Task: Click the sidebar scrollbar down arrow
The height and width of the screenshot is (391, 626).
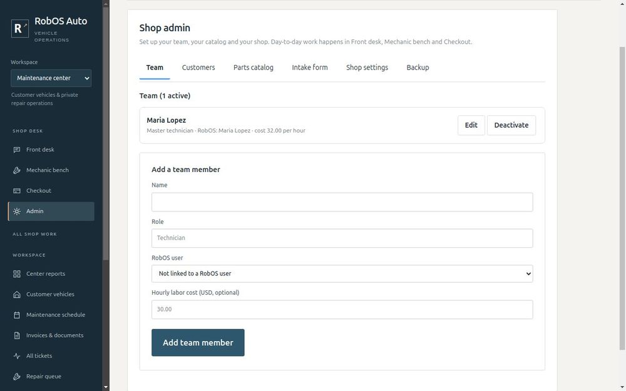Action: 106,387
